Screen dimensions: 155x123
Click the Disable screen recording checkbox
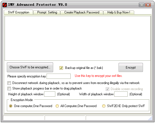107,89
